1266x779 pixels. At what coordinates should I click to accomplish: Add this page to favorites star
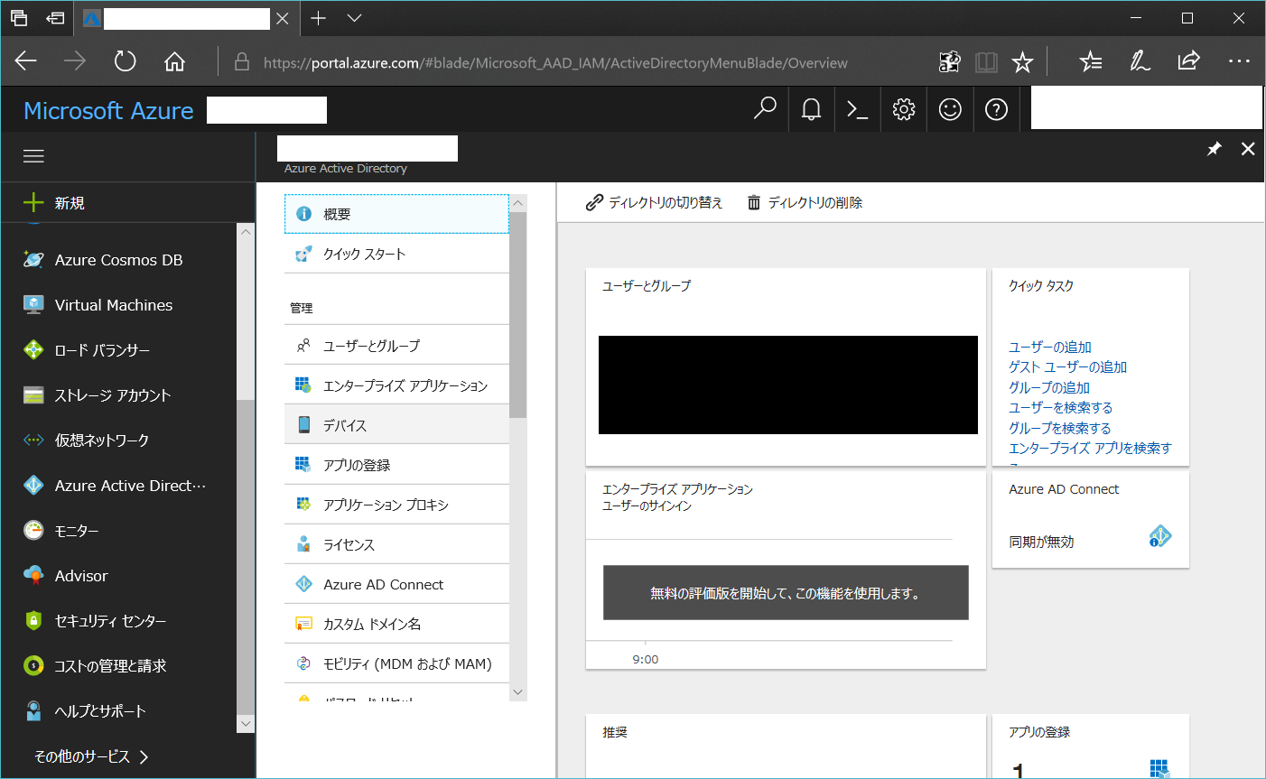[1022, 62]
